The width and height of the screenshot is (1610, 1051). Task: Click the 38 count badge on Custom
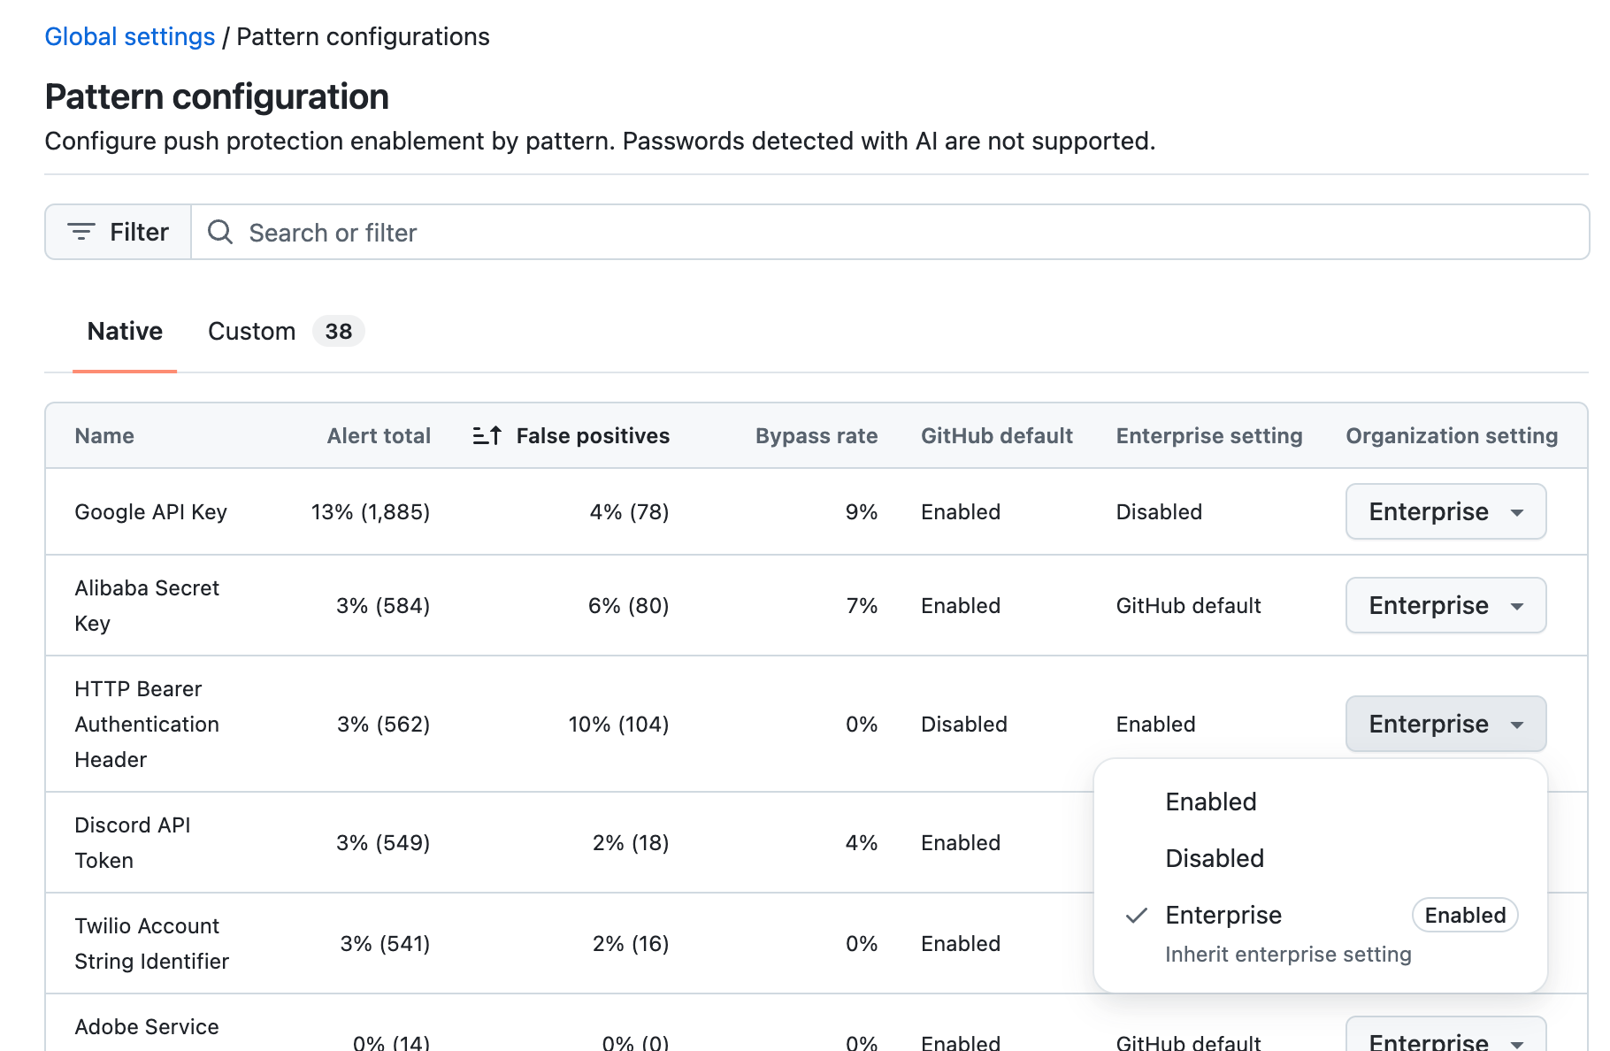(338, 331)
